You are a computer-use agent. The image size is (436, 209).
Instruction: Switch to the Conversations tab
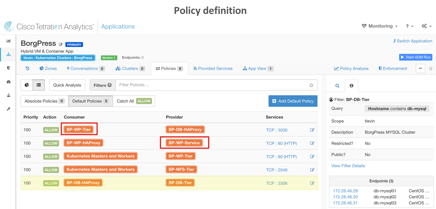click(86, 69)
